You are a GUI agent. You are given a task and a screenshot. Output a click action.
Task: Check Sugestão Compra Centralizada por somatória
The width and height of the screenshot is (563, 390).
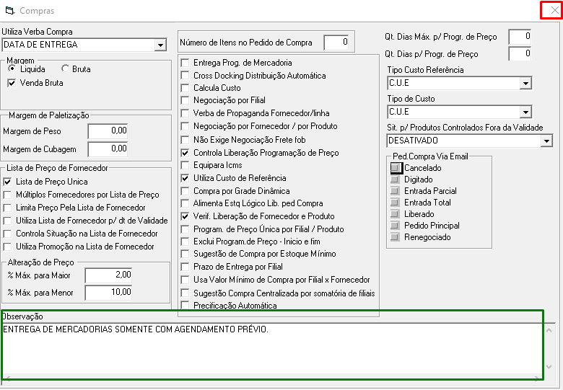pos(186,293)
